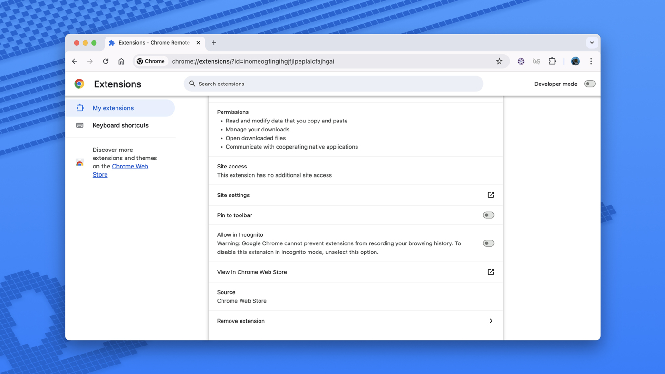Open a new tab with plus button
This screenshot has width=665, height=374.
[x=214, y=43]
